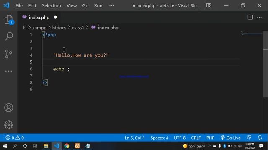Start Go Live server
This screenshot has height=150, width=268.
click(231, 137)
